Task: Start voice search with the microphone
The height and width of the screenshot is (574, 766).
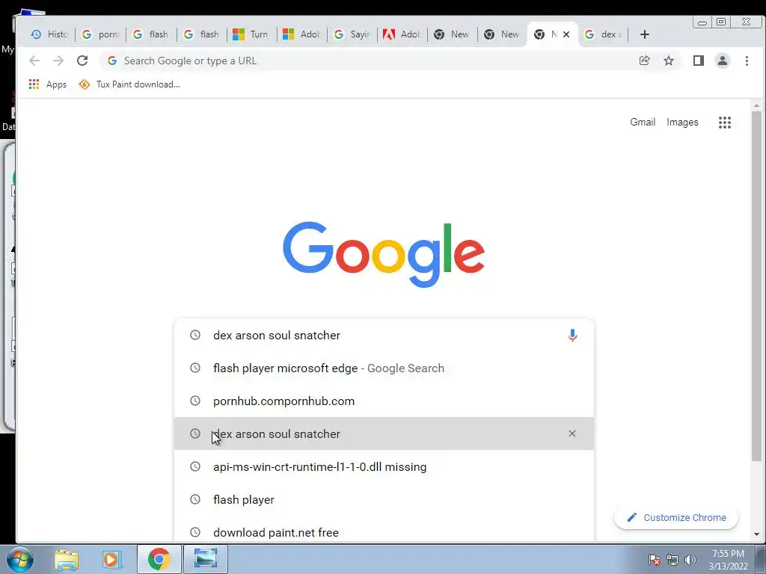Action: click(572, 336)
